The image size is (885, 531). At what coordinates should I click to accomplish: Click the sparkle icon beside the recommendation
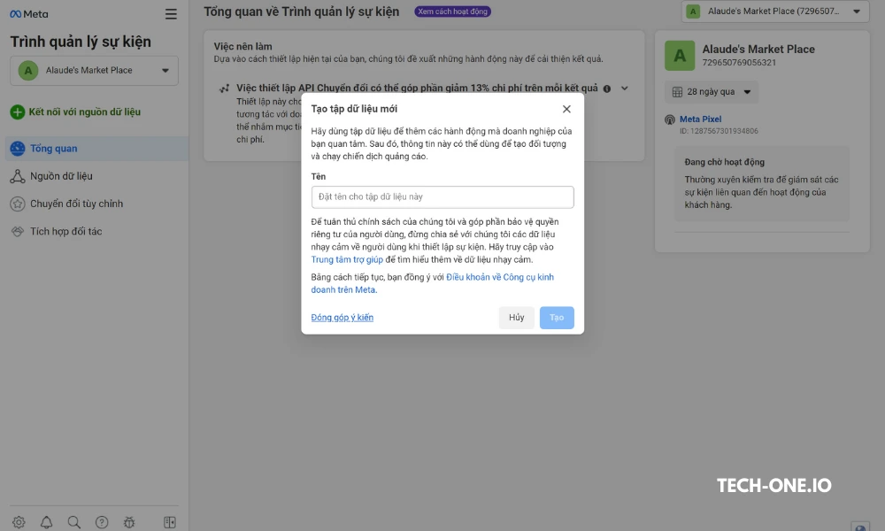point(224,88)
